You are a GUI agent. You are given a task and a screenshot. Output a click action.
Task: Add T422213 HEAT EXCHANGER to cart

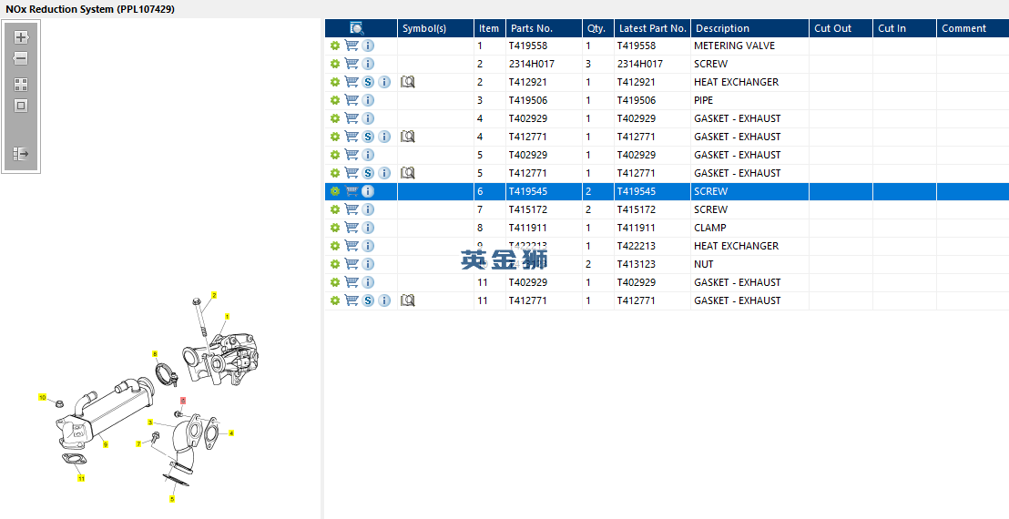(x=352, y=246)
